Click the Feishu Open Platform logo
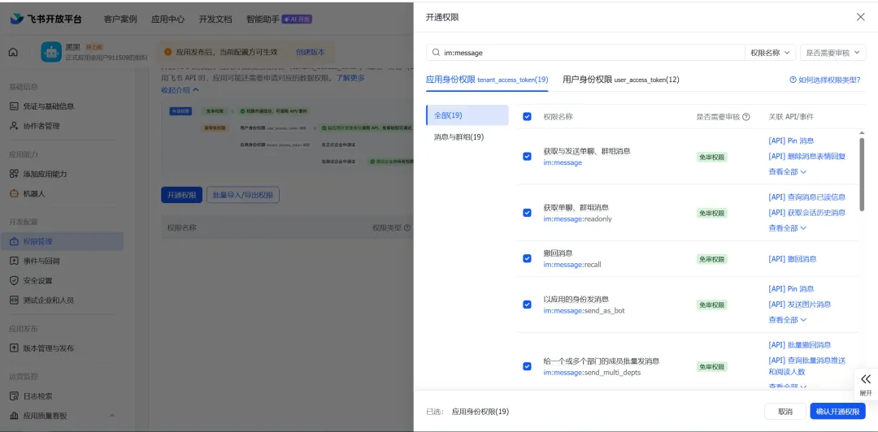The height and width of the screenshot is (432, 878). [46, 19]
